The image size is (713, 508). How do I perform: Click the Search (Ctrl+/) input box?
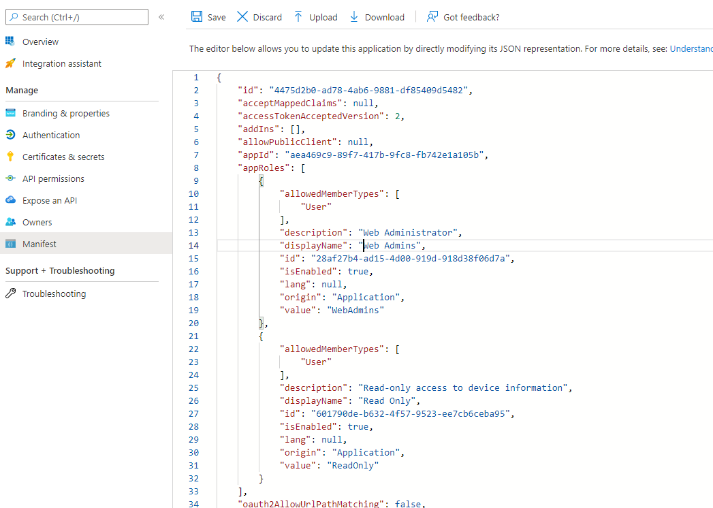coord(77,17)
